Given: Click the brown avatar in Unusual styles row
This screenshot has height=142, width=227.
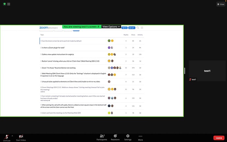Looking at the screenshot, I should (109, 81).
